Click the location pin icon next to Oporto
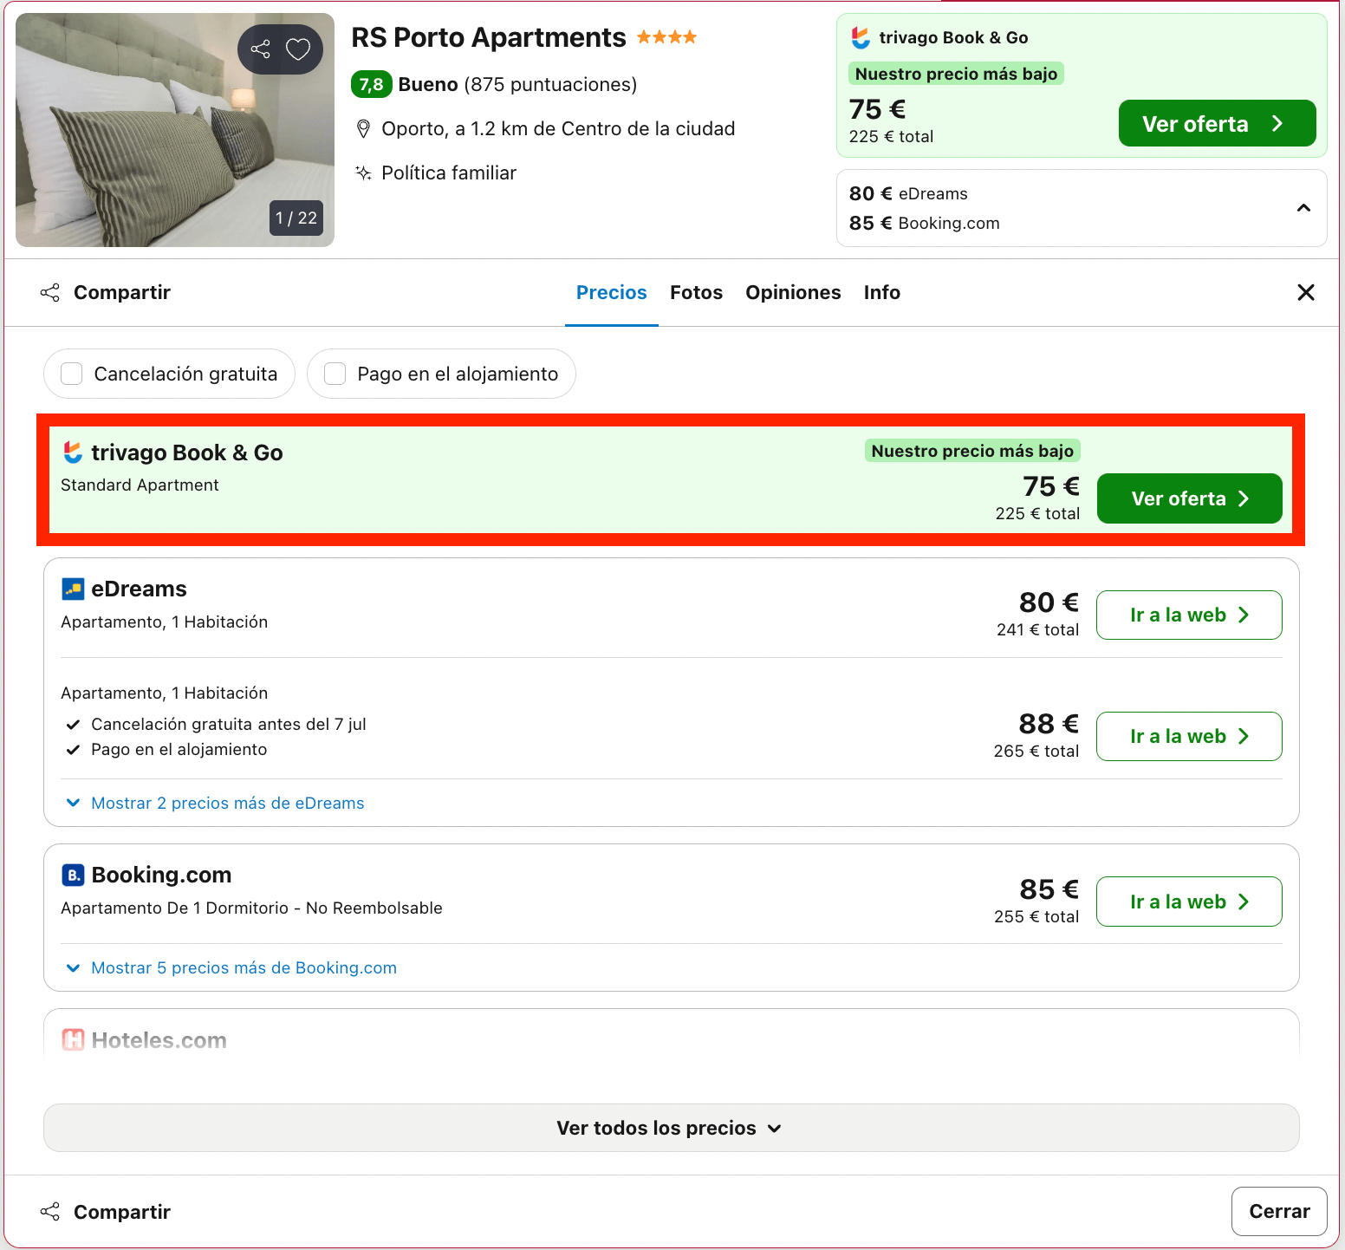1345x1250 pixels. click(x=364, y=129)
